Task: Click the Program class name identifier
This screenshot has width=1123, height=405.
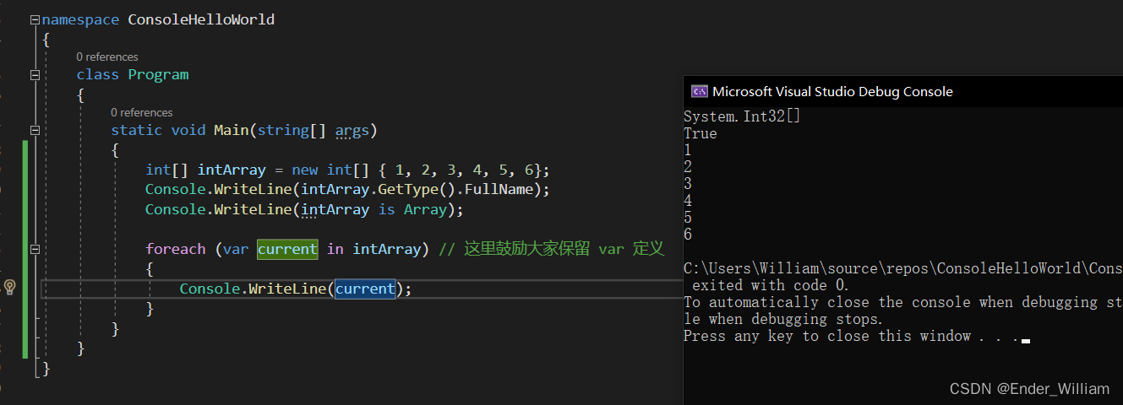Action: click(158, 75)
